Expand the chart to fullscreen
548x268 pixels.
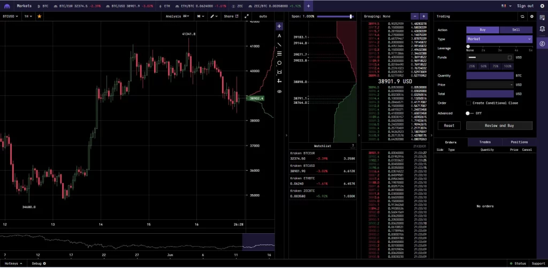pos(247,17)
